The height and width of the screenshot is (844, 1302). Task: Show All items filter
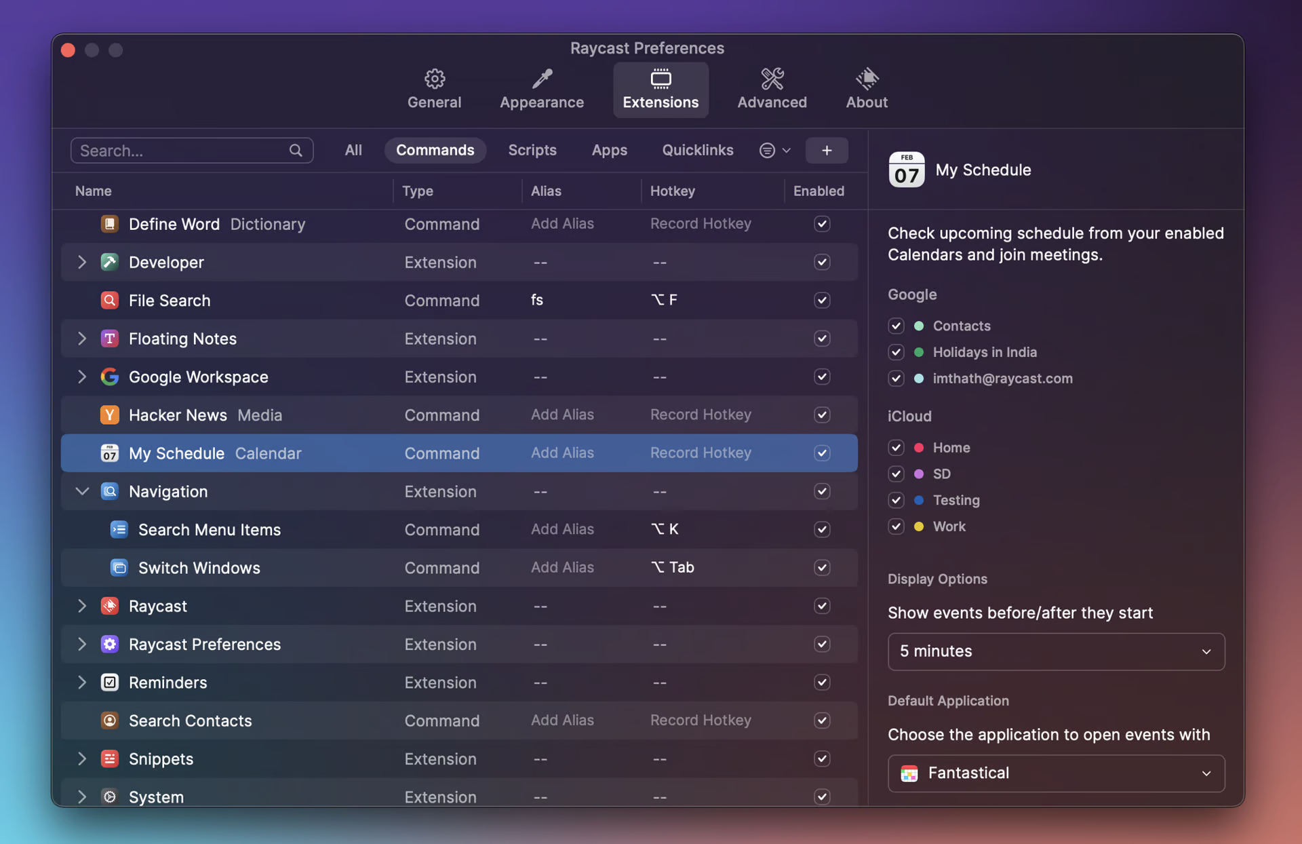353,150
